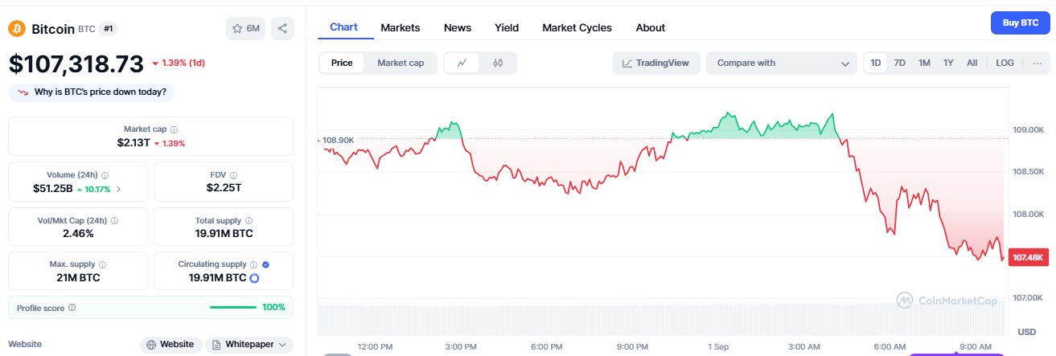
Task: Set chart range to 1Y
Action: pos(948,63)
